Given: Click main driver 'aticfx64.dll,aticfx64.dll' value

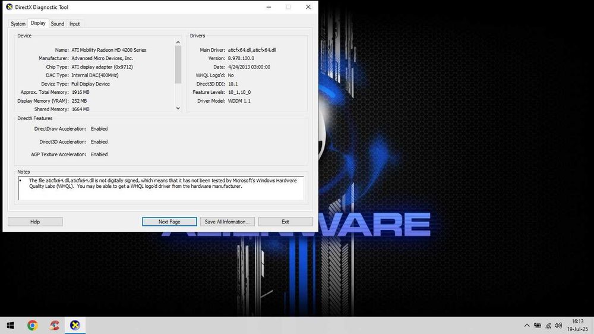Looking at the screenshot, I should pyautogui.click(x=252, y=50).
